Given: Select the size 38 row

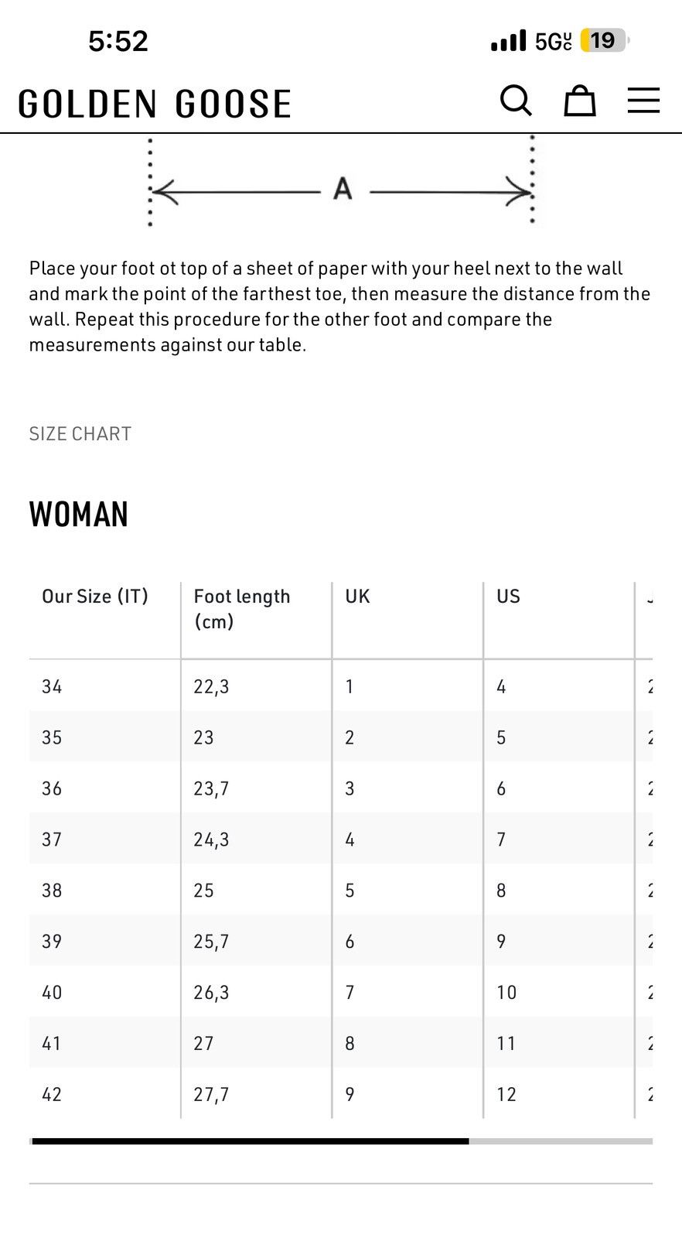Looking at the screenshot, I should (341, 890).
